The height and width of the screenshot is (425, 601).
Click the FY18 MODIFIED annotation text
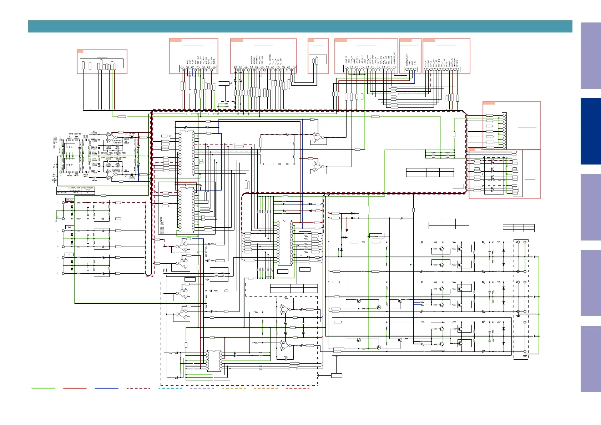(75, 134)
